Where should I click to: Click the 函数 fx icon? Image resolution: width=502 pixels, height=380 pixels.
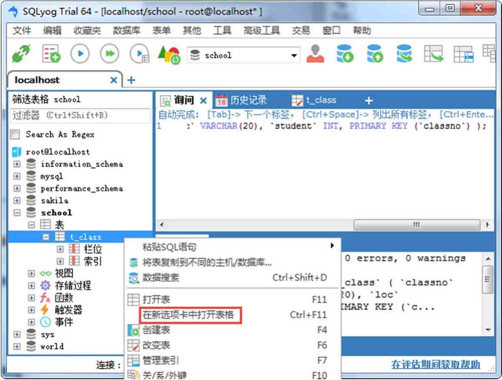pos(45,298)
